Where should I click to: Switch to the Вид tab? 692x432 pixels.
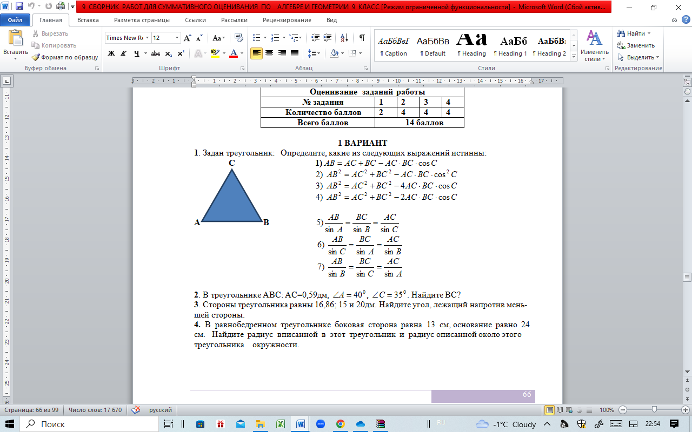coord(332,20)
